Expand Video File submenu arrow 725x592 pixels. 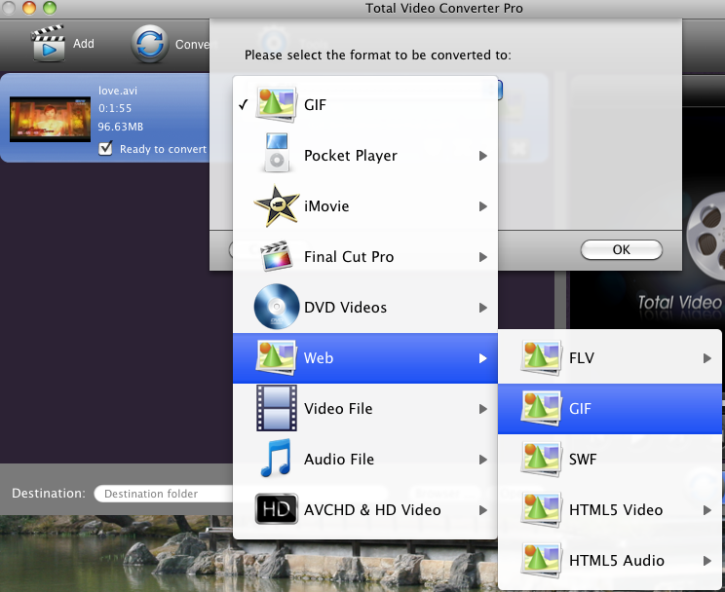(x=483, y=409)
